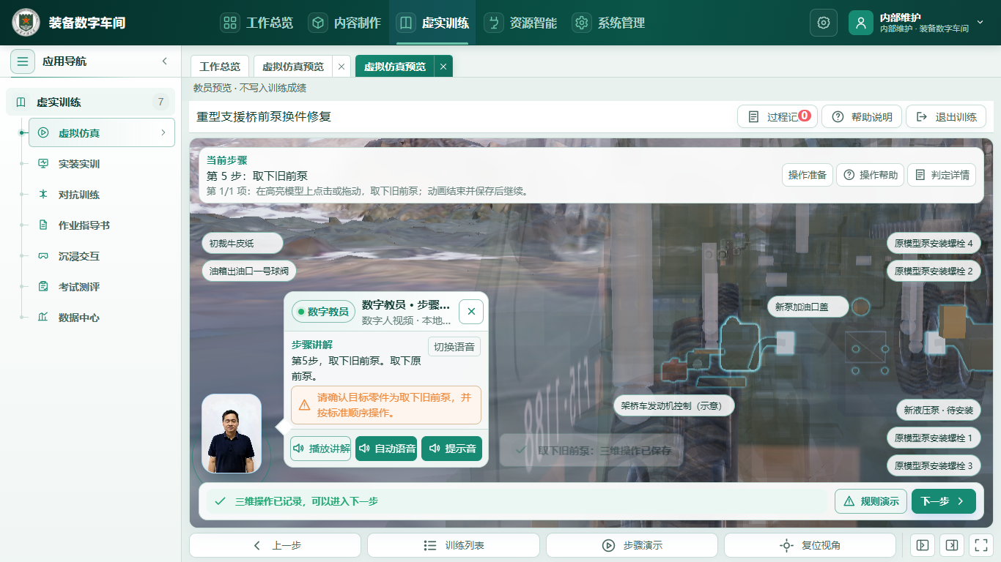Open 过程记 log with notification badge
Screen dimensions: 1001x562
pos(777,116)
